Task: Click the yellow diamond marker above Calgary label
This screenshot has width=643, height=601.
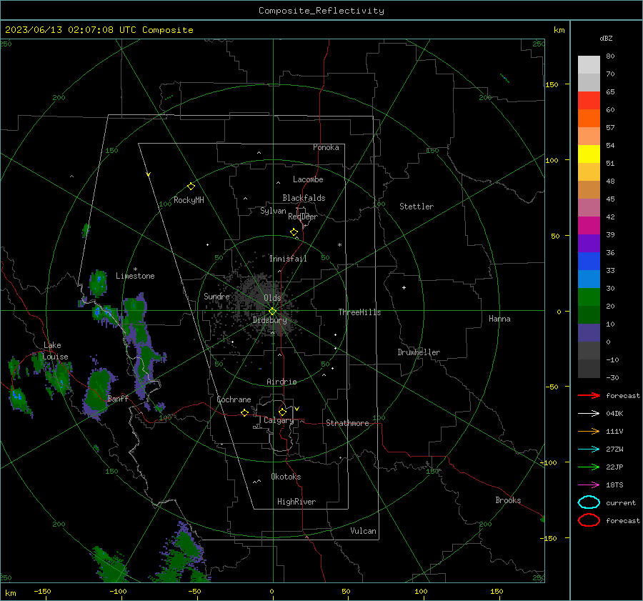Action: point(282,412)
